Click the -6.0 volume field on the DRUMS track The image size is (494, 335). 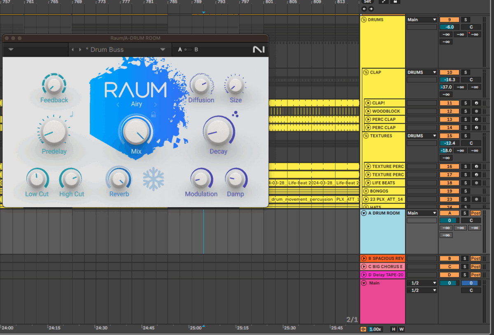click(x=450, y=26)
